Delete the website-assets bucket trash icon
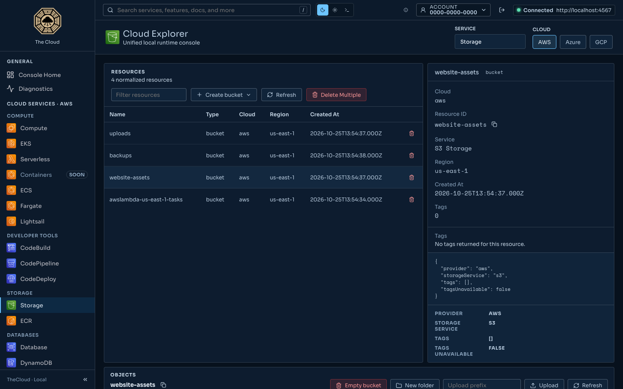 tap(412, 177)
